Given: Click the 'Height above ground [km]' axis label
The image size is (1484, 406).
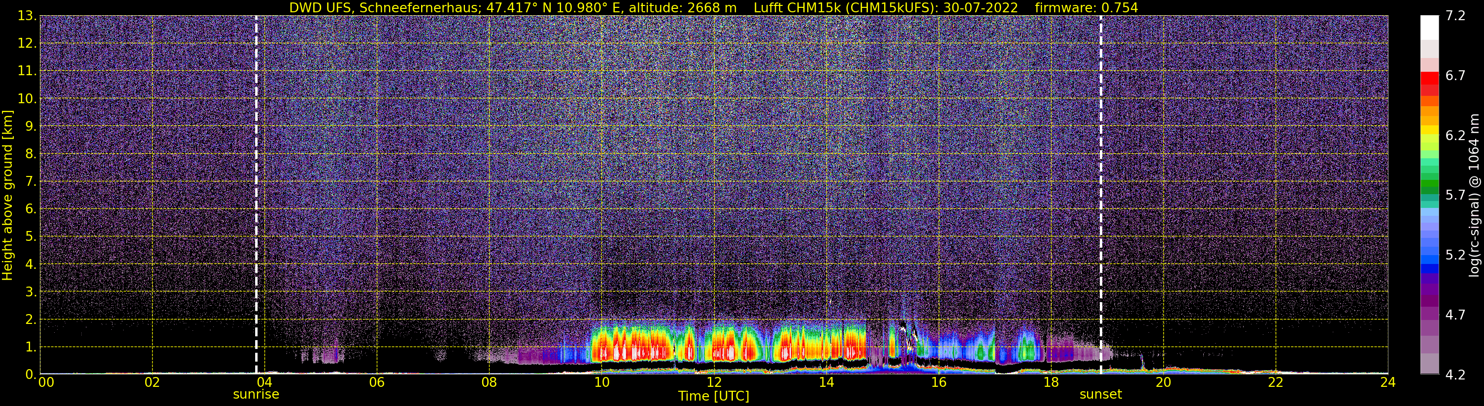Looking at the screenshot, I should coord(7,195).
